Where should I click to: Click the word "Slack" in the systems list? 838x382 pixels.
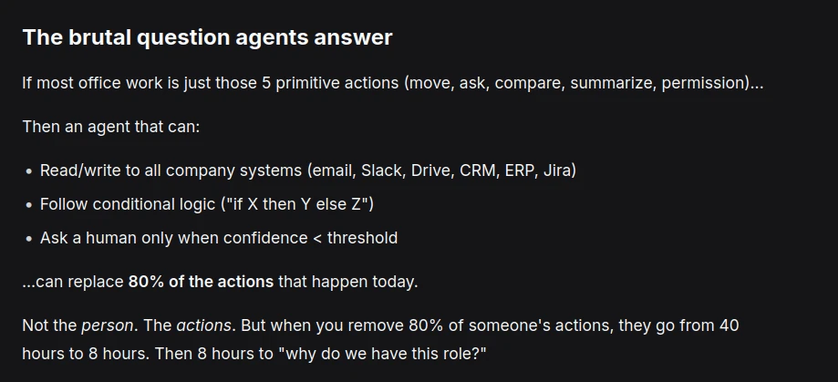(381, 170)
